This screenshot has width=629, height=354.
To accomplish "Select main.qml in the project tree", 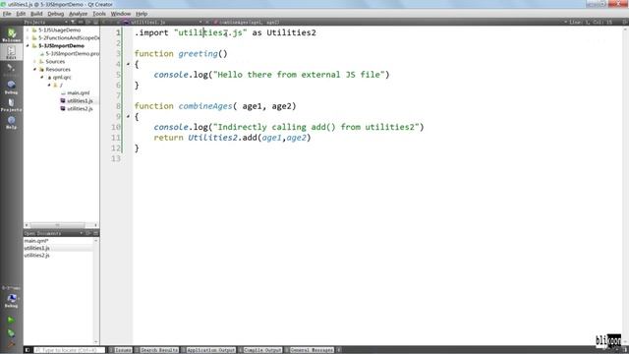I will [x=79, y=92].
